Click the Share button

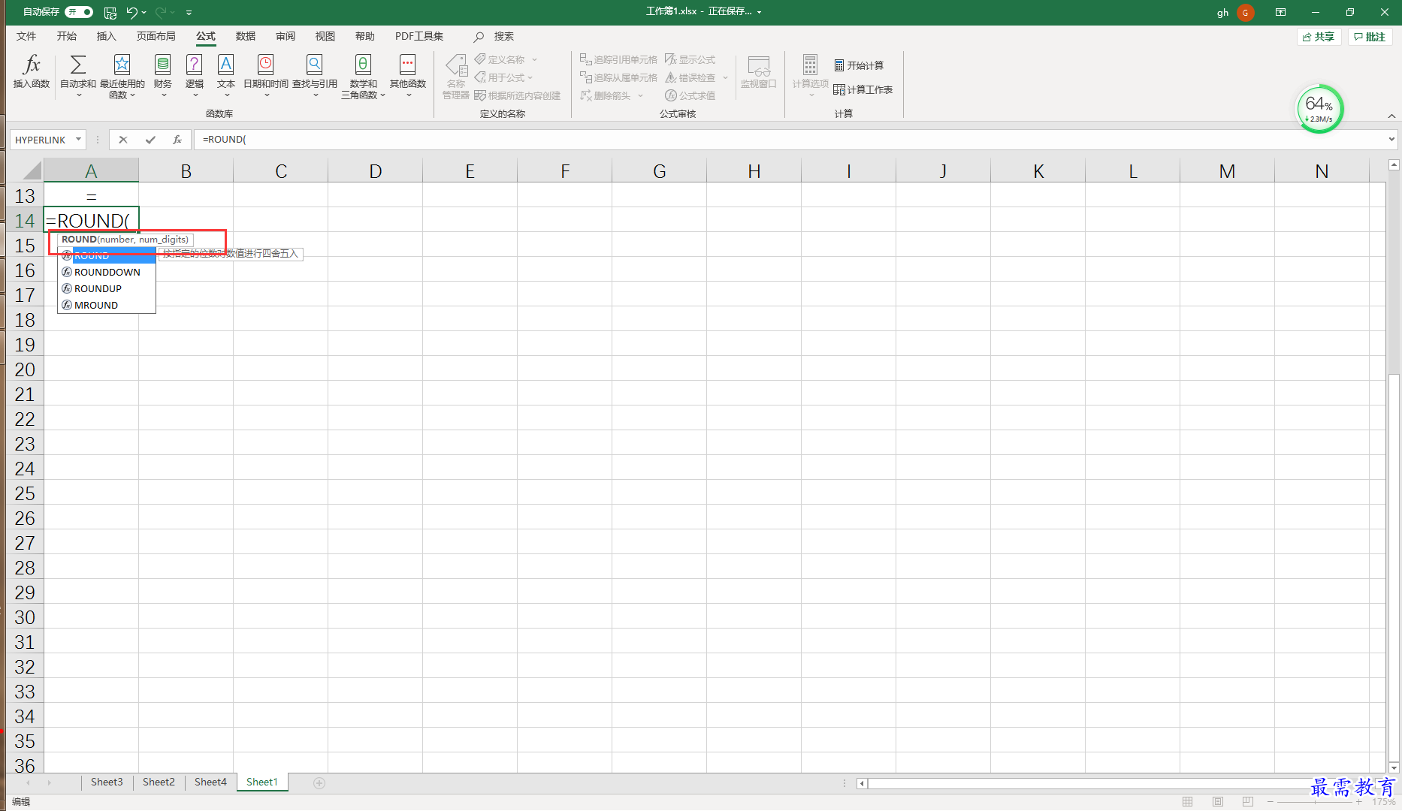click(x=1319, y=37)
